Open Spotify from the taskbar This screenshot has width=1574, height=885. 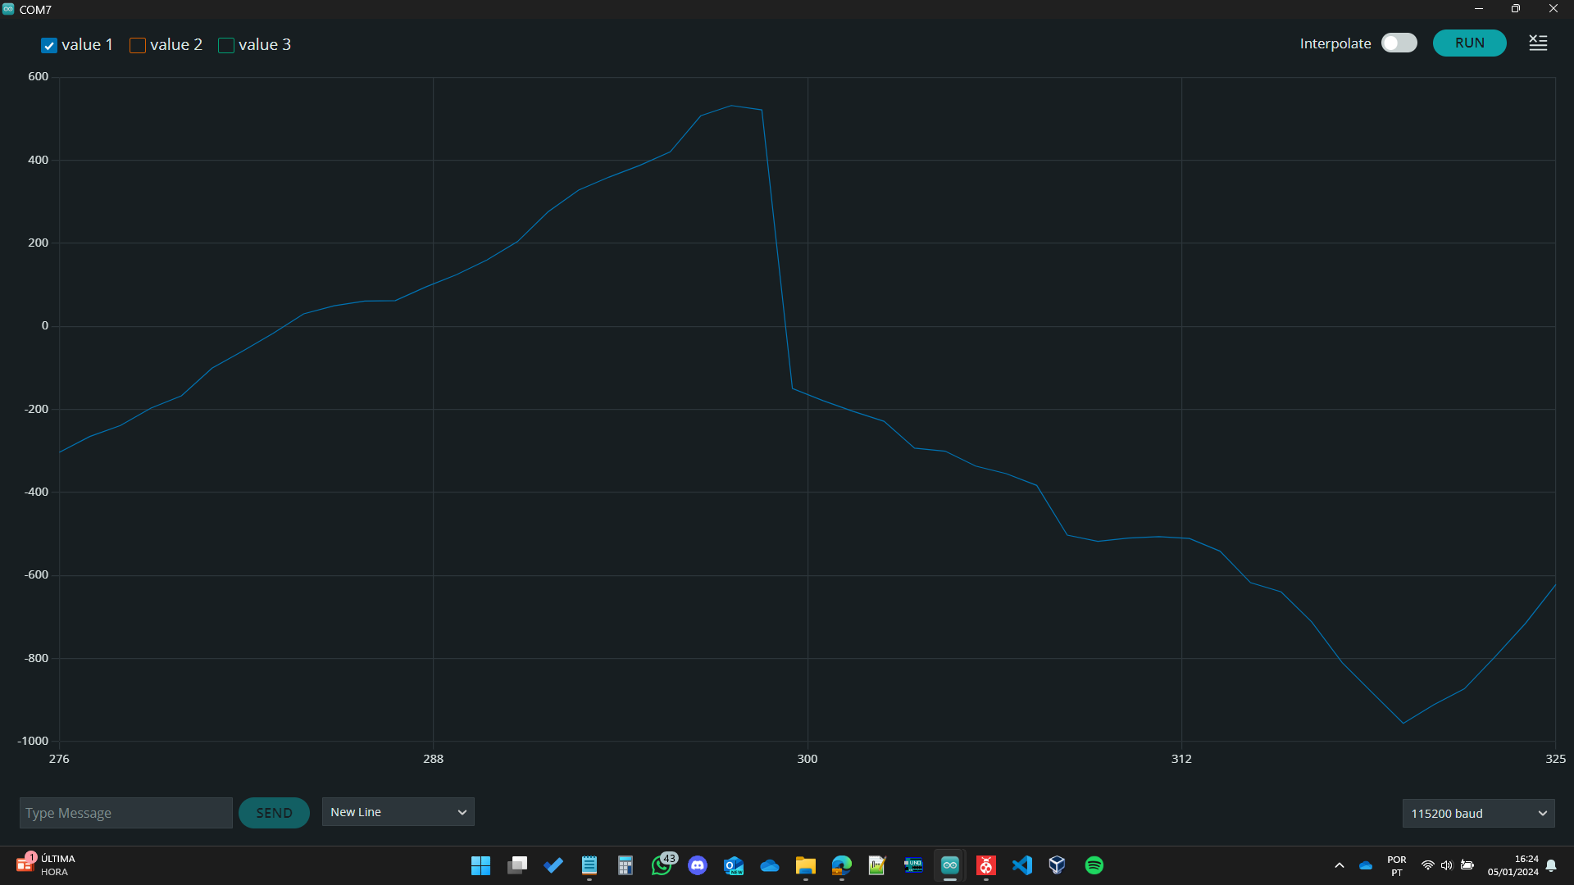pyautogui.click(x=1094, y=865)
